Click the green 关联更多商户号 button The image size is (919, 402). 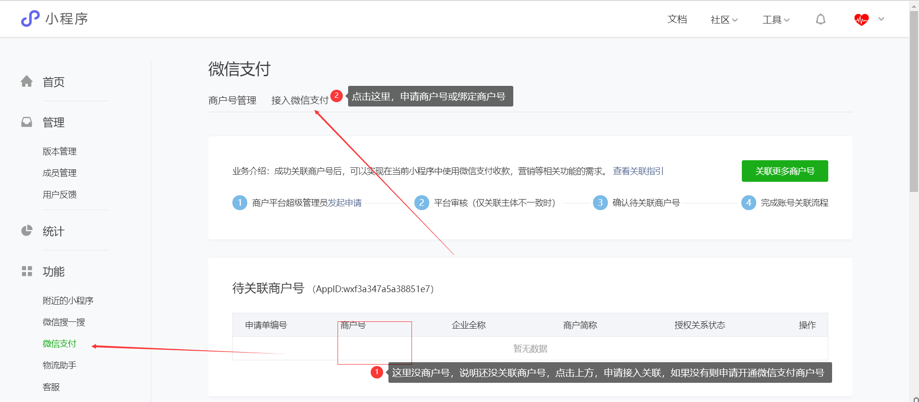[x=785, y=171]
